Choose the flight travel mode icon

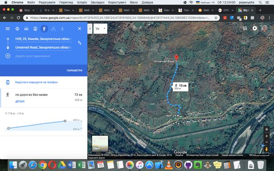tap(62, 28)
